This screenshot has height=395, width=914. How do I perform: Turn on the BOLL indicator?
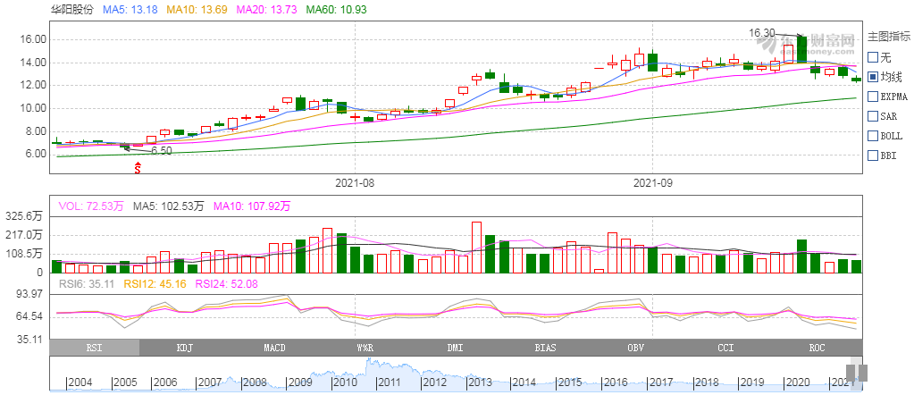point(873,135)
